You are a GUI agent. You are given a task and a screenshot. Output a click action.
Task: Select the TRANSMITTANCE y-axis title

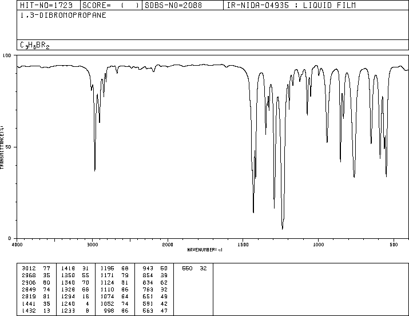pyautogui.click(x=2, y=147)
